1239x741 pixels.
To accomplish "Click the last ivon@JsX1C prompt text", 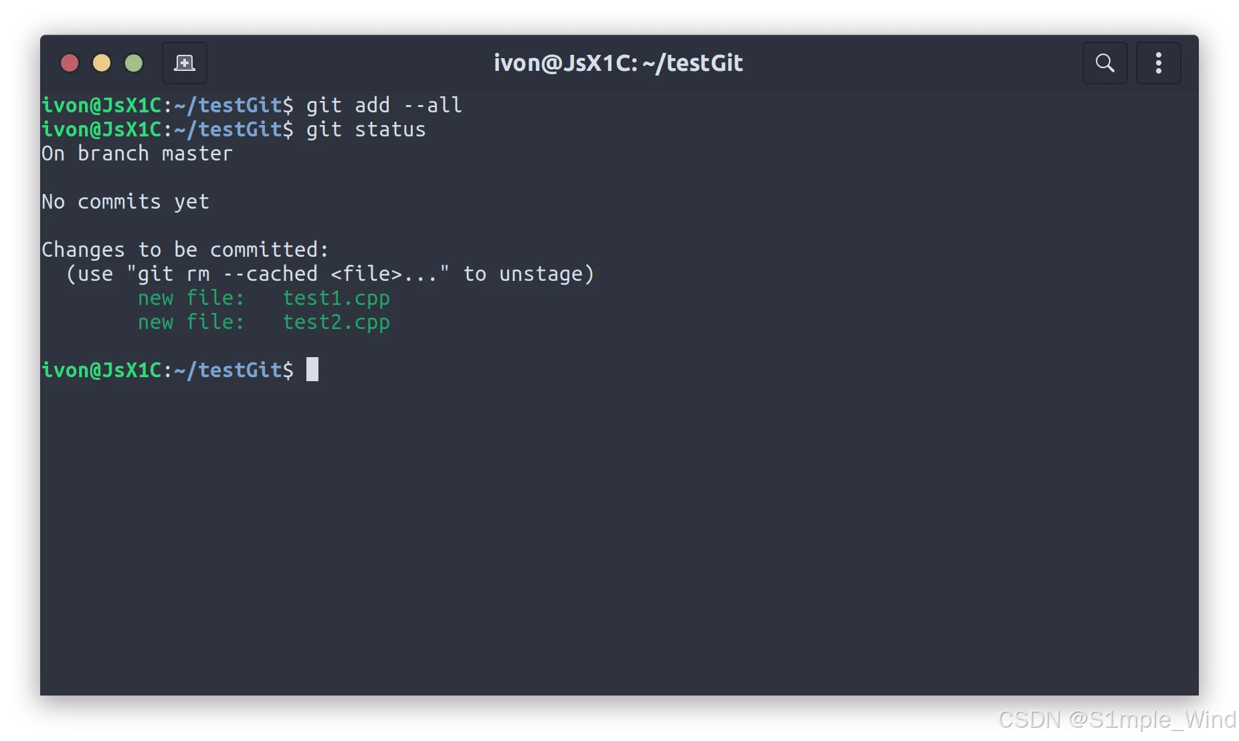I will point(167,370).
